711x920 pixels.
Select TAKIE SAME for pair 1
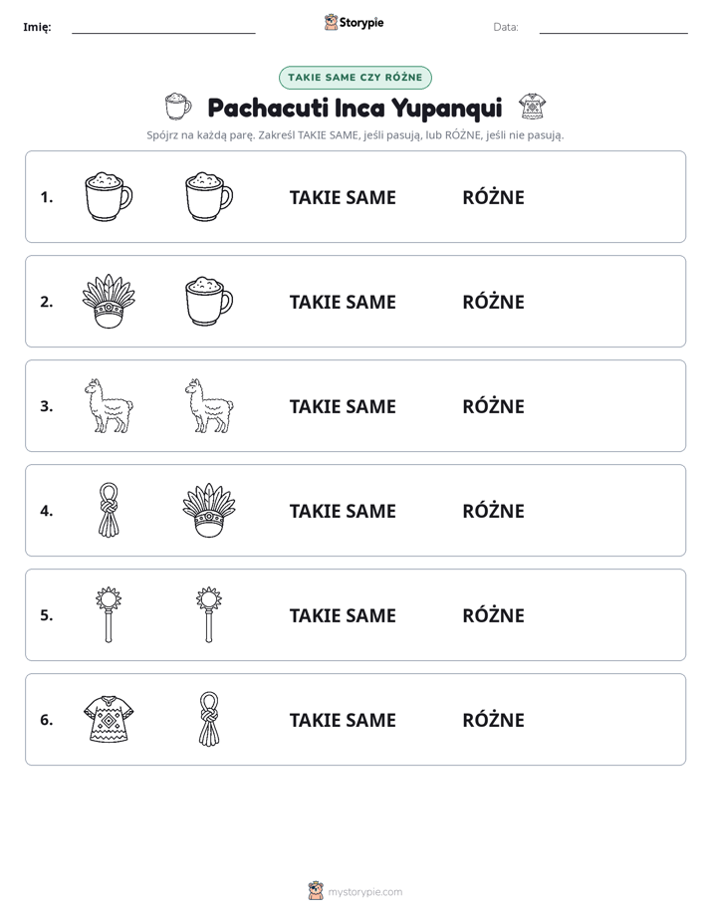point(343,198)
